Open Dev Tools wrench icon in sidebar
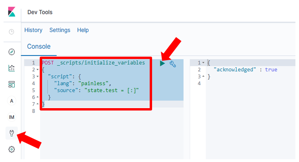The width and height of the screenshot is (299, 162). pyautogui.click(x=12, y=133)
